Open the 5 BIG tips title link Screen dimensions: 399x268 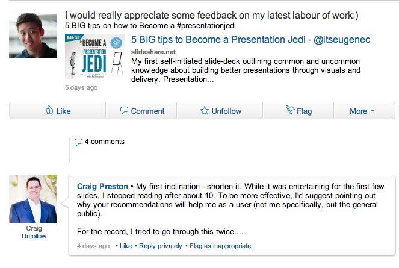pyautogui.click(x=250, y=40)
